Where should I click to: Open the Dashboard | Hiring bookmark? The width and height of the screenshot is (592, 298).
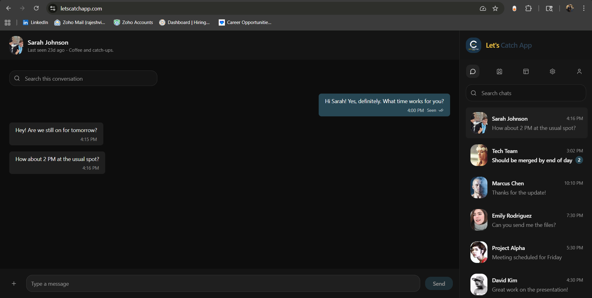click(184, 22)
